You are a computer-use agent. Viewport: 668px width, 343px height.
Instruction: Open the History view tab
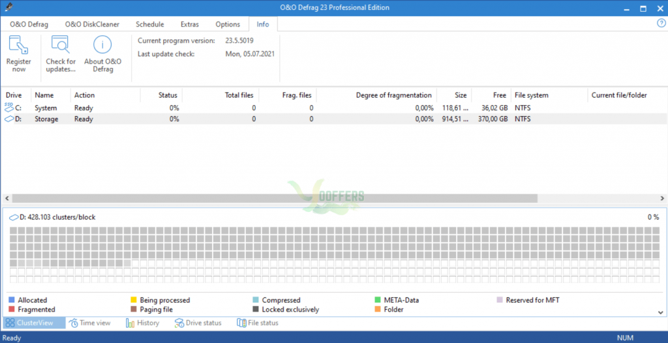[143, 323]
